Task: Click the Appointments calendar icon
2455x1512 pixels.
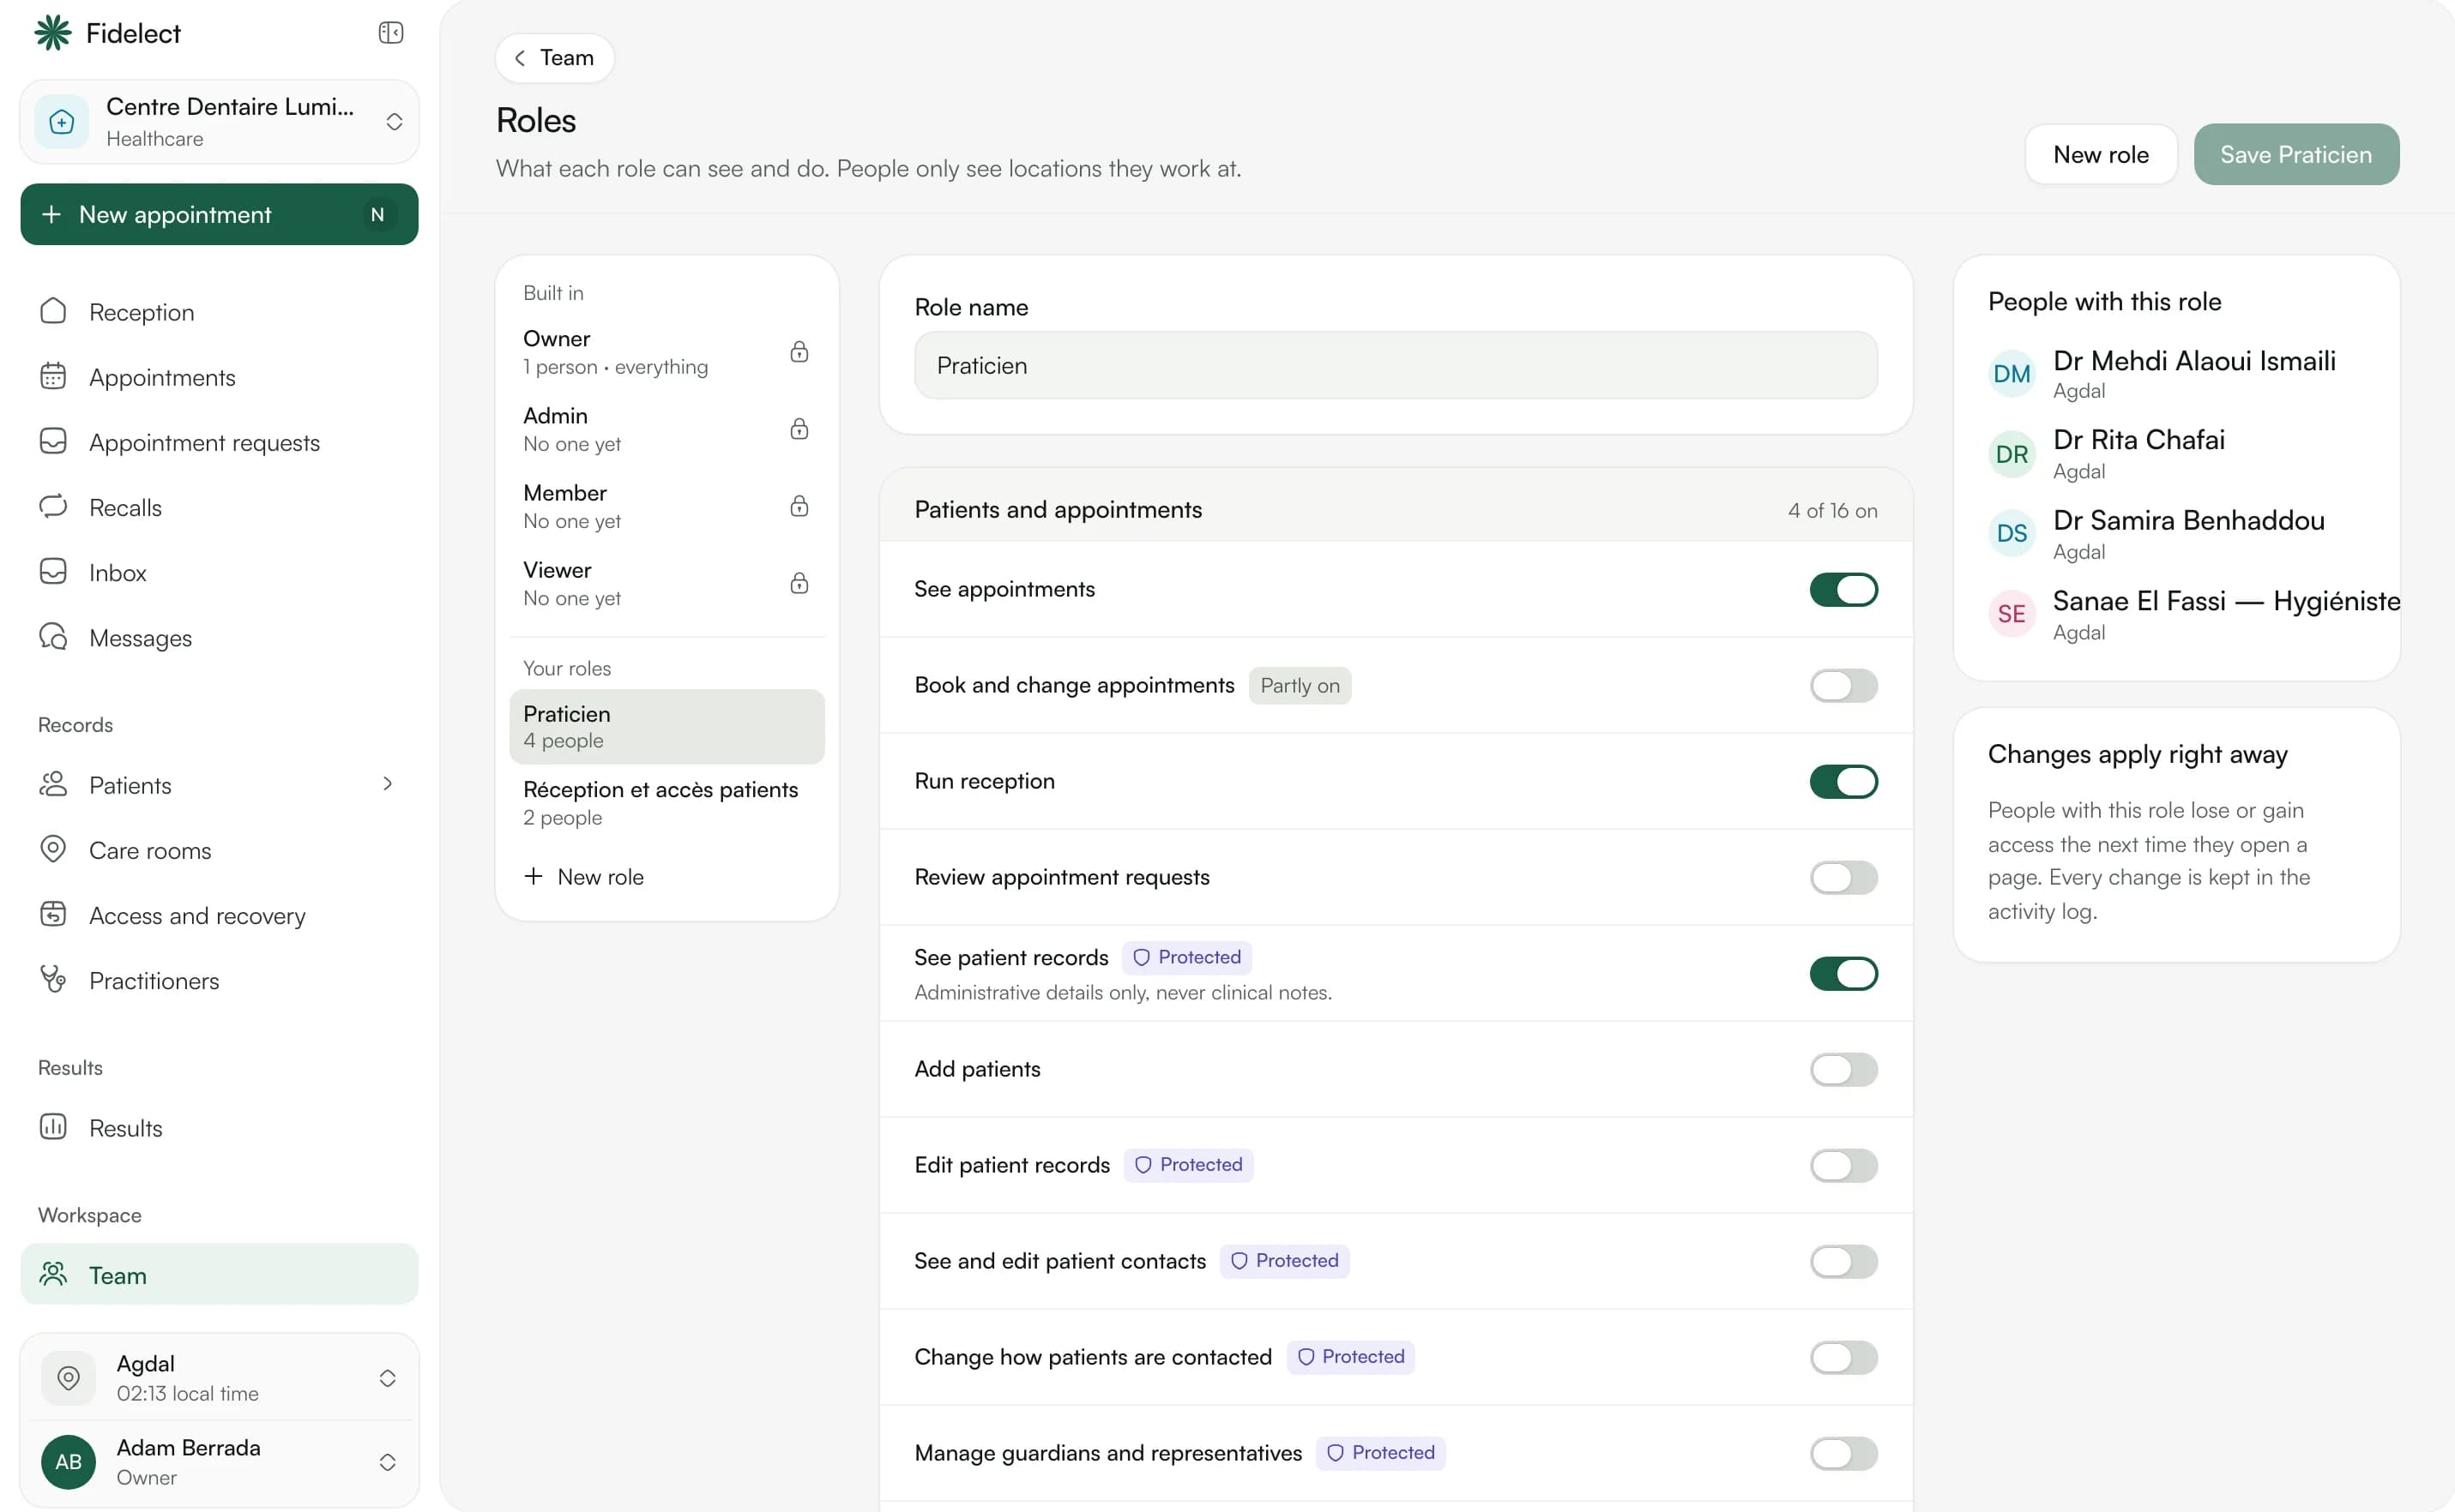Action: 53,376
